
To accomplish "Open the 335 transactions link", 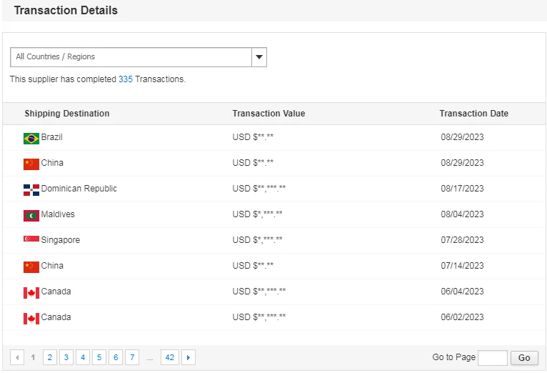I will [126, 79].
